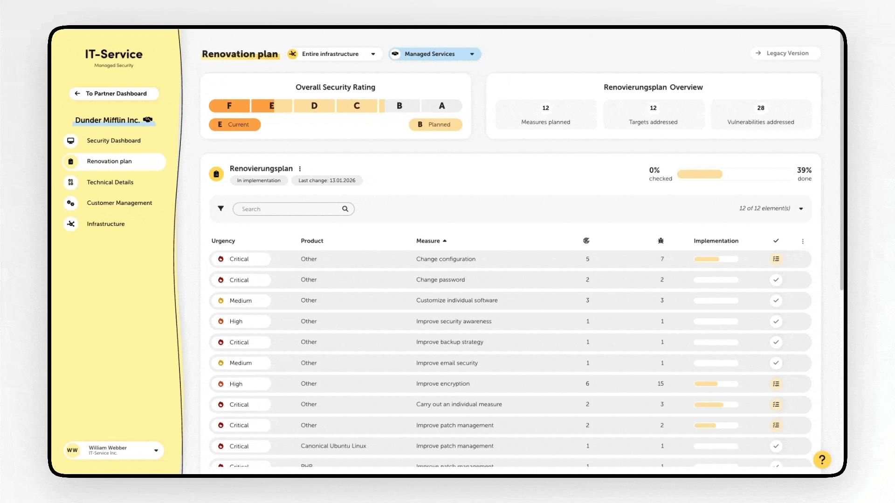The height and width of the screenshot is (503, 895).
Task: Open table column options kebab menu
Action: pyautogui.click(x=803, y=241)
